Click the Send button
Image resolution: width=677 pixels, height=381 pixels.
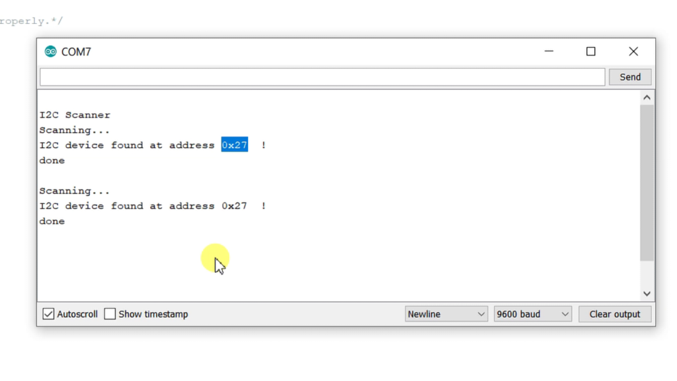click(630, 77)
